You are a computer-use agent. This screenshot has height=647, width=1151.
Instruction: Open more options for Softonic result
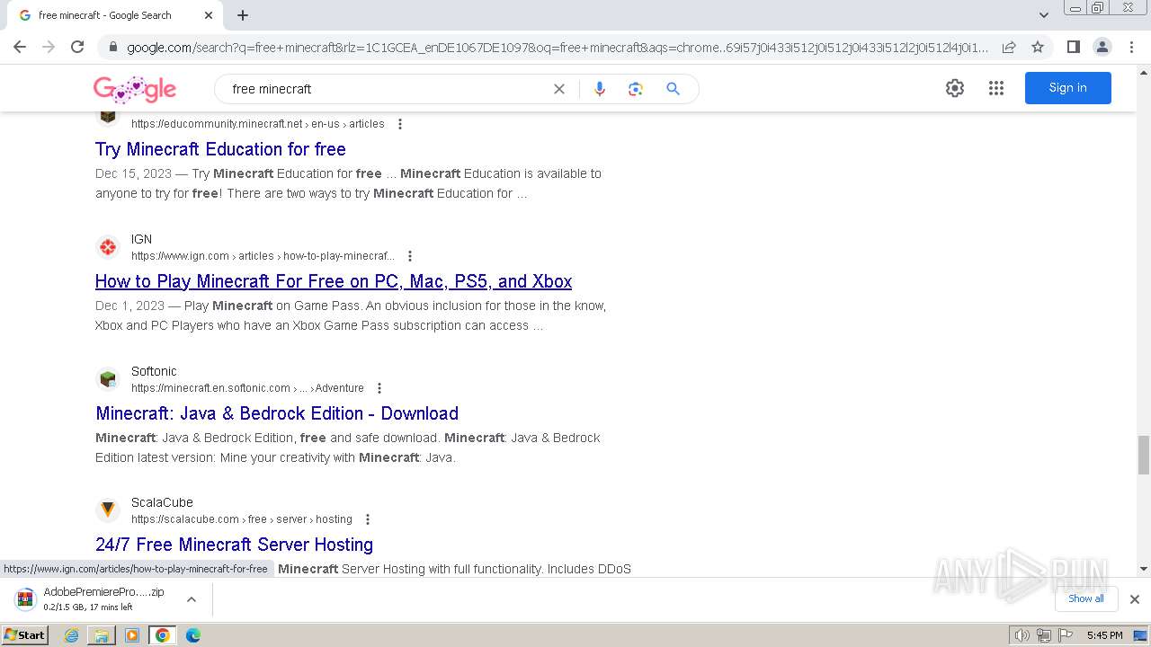[x=379, y=388]
